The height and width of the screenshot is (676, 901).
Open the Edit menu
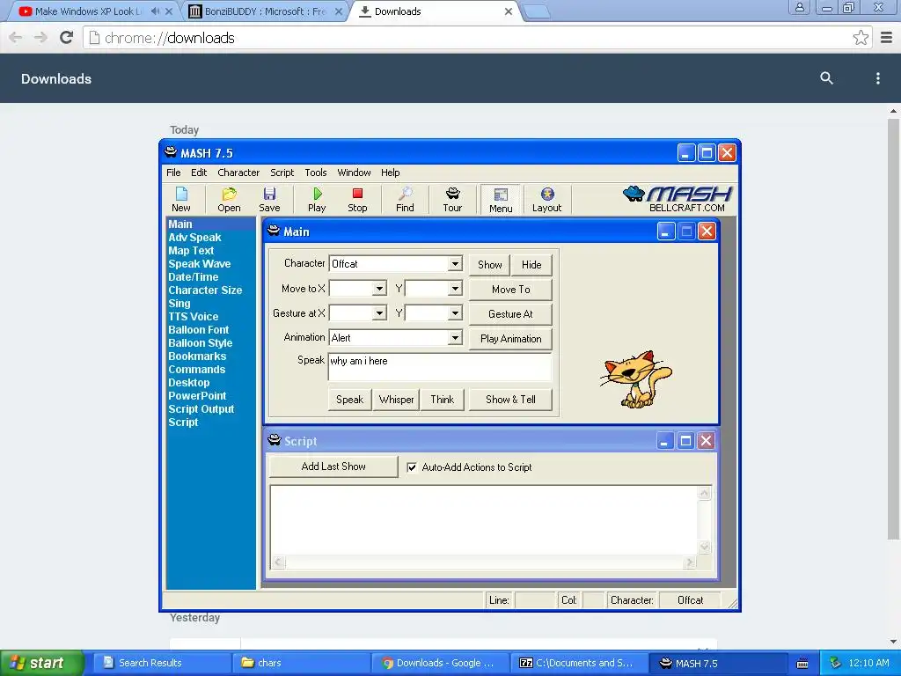(199, 173)
